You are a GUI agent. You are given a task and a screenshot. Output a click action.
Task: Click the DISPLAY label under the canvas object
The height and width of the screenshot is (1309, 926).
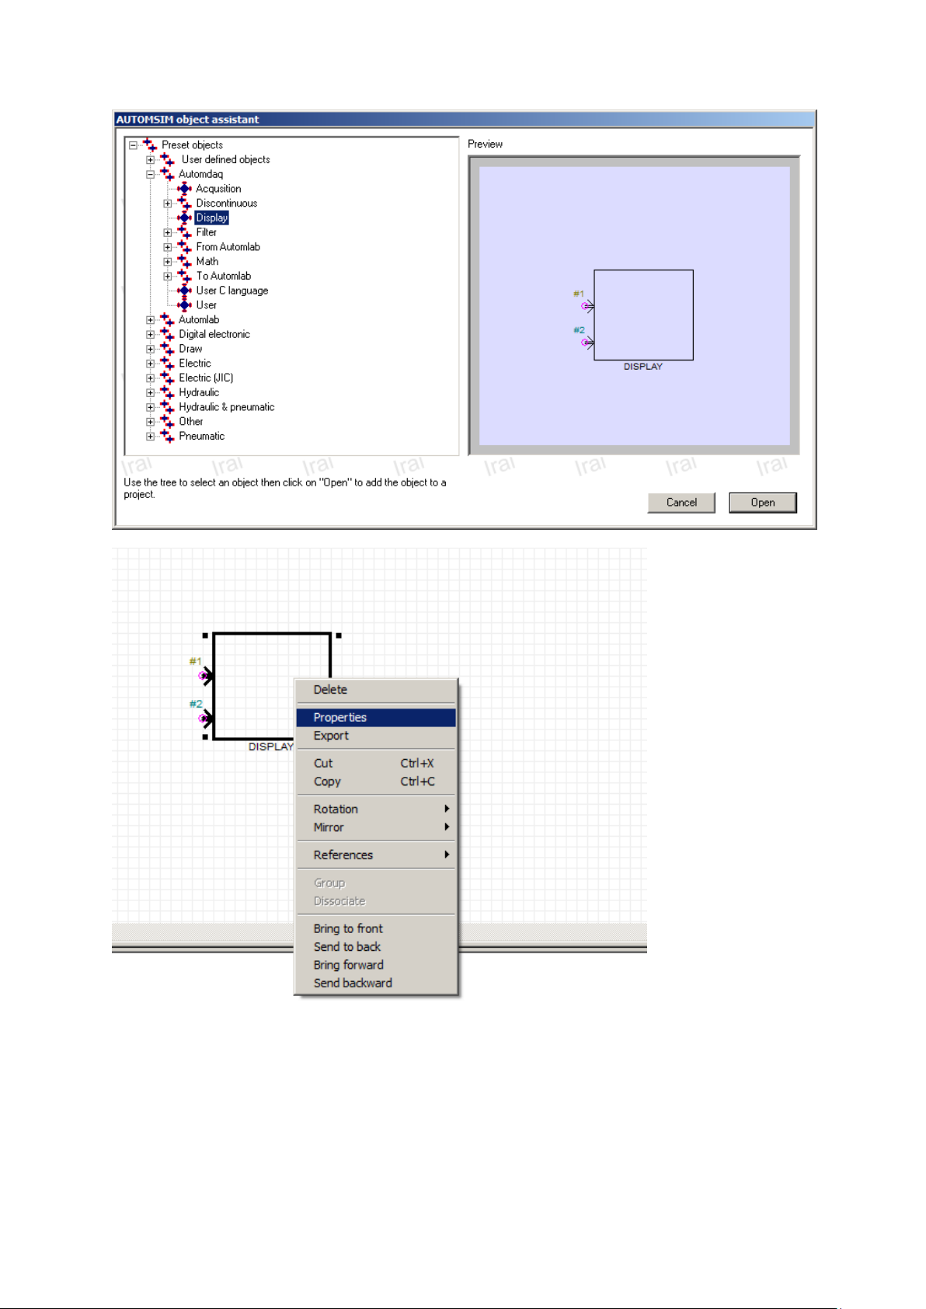click(x=271, y=747)
